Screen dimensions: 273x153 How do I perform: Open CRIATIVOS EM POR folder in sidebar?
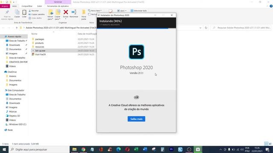pyautogui.click(x=18, y=62)
